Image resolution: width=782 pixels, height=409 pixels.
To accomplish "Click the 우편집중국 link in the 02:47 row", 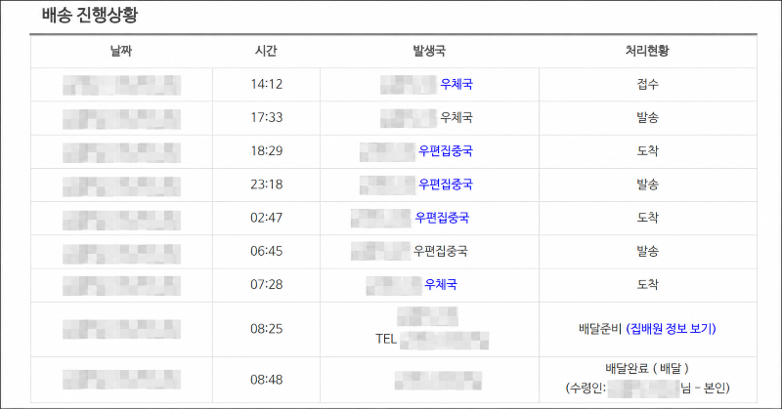I will click(x=442, y=218).
